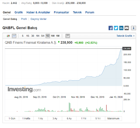The image size is (140, 128).
Task: Click the +5,900 price change value
Action: [79, 43]
